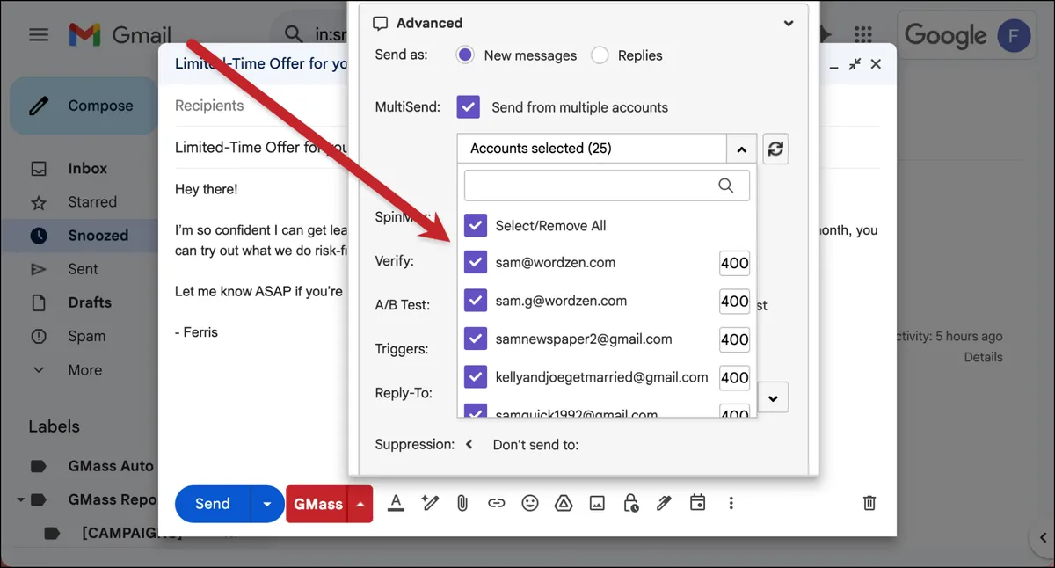Close the Accounts selected (25) dropdown

[x=741, y=149]
